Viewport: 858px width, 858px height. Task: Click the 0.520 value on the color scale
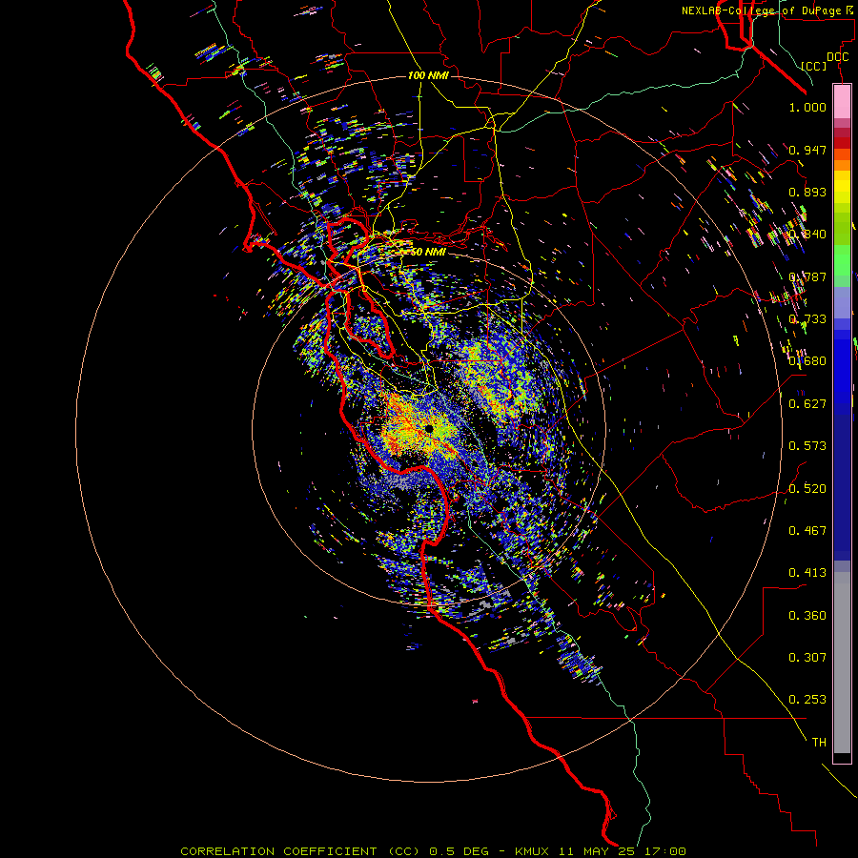807,489
